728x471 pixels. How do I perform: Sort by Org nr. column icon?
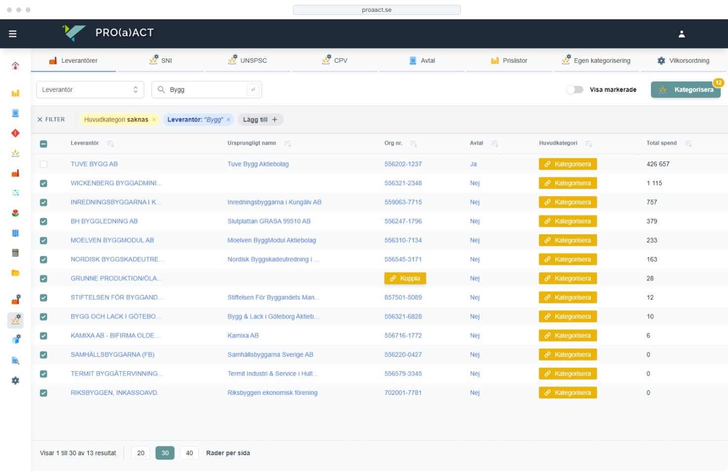[x=413, y=144]
